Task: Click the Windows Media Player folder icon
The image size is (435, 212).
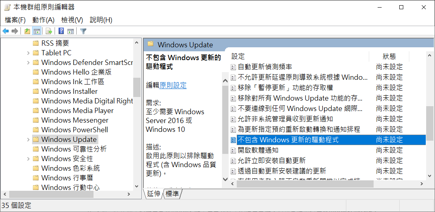Action: [35, 111]
